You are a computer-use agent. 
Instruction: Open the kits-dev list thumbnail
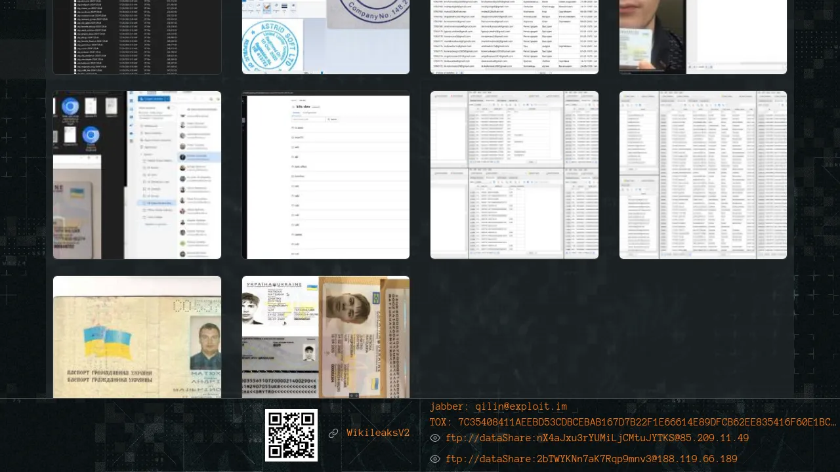325,175
